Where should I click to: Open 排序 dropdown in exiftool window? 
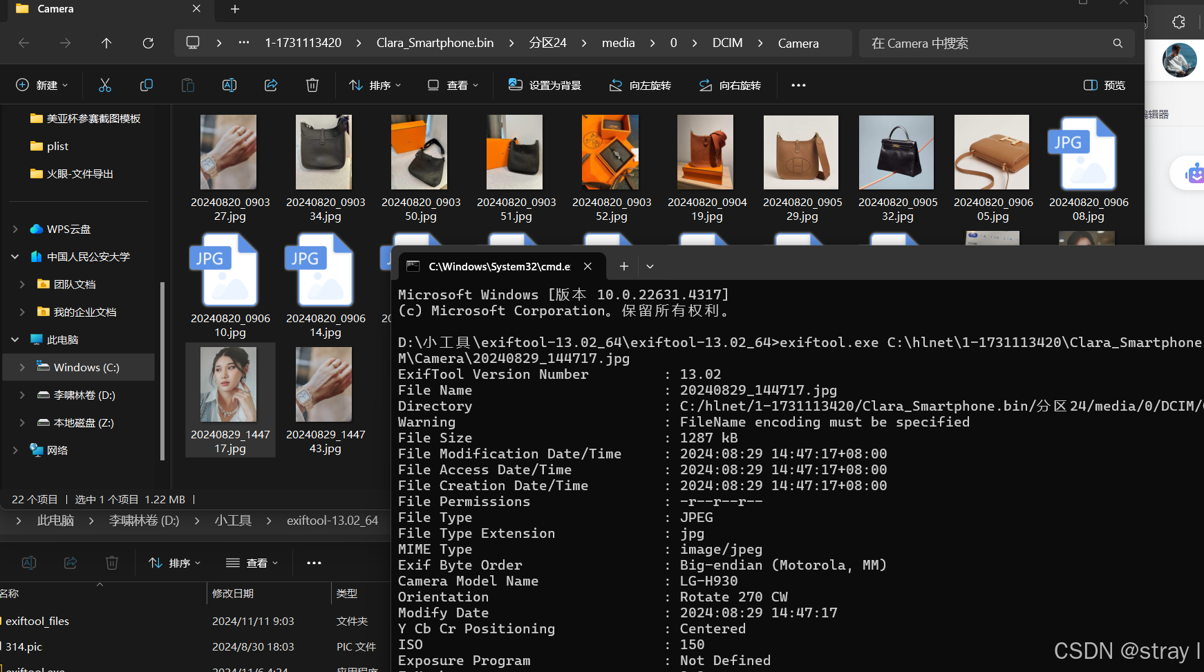(x=174, y=563)
